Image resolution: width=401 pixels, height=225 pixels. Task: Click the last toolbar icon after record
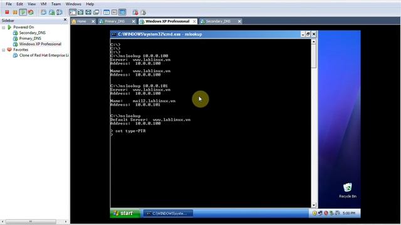pyautogui.click(x=143, y=12)
